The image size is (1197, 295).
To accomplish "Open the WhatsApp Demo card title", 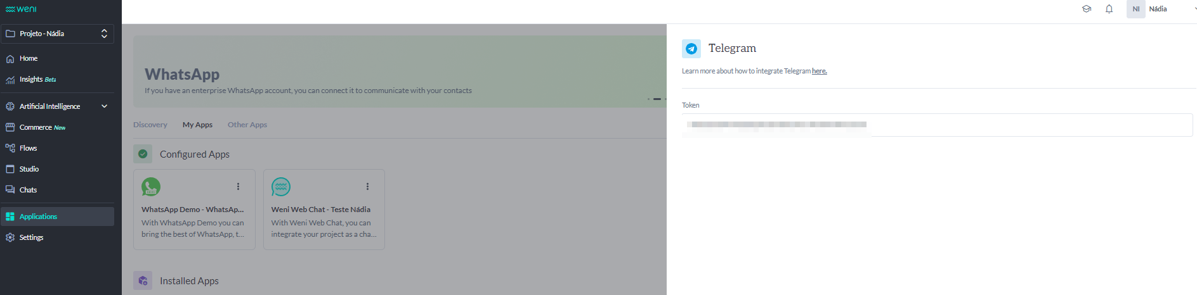I will pyautogui.click(x=193, y=210).
